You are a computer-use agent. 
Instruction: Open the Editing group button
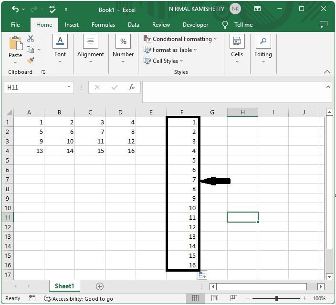pos(263,49)
